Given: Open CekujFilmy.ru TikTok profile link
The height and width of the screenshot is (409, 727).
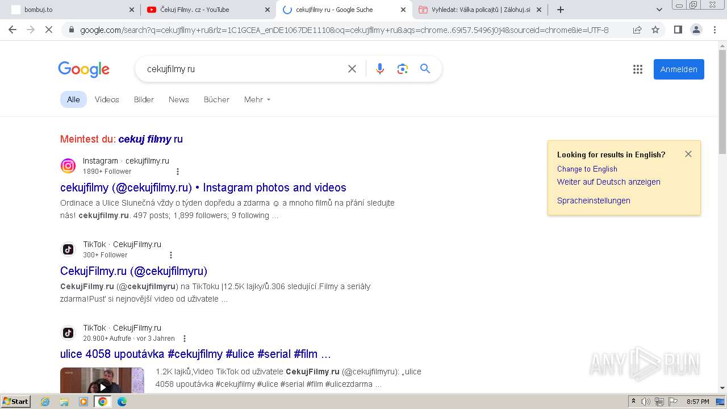Looking at the screenshot, I should click(133, 271).
